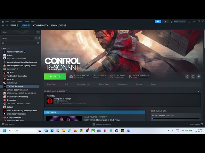
Task: Click the achievements ribbon icon
Action: [130, 76]
